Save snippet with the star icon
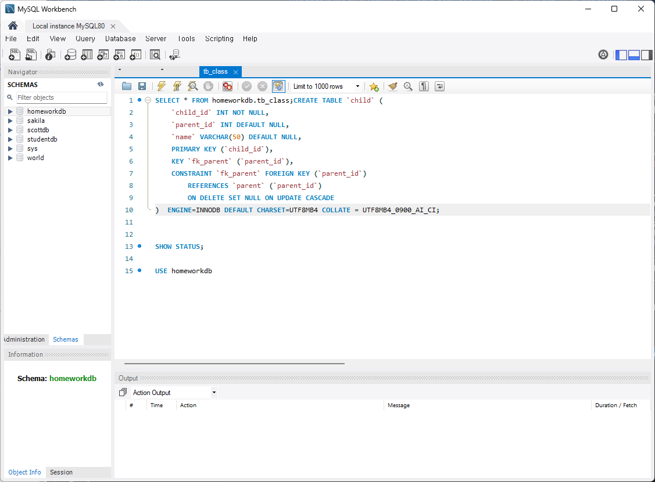This screenshot has width=655, height=482. tap(374, 86)
